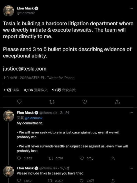
Task: View the 1.1万 retweets list
Action: 12,90
